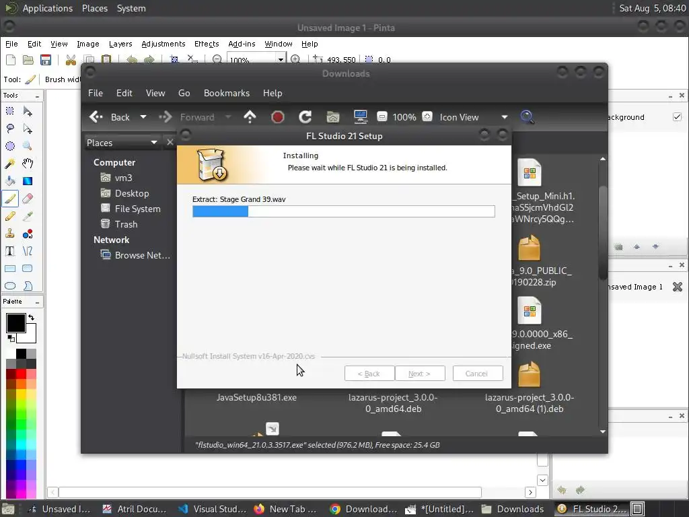Select Trash in Places sidebar
Screen dimensions: 689x517
(x=119, y=224)
